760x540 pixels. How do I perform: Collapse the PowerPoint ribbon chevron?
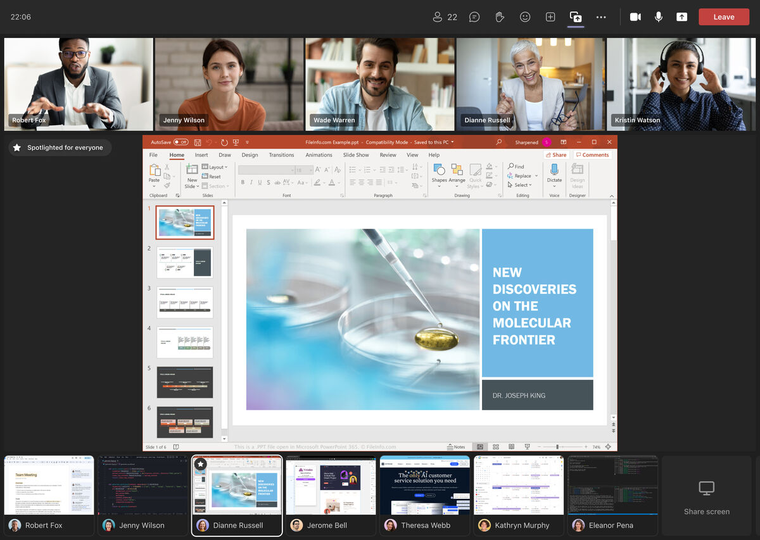point(612,196)
